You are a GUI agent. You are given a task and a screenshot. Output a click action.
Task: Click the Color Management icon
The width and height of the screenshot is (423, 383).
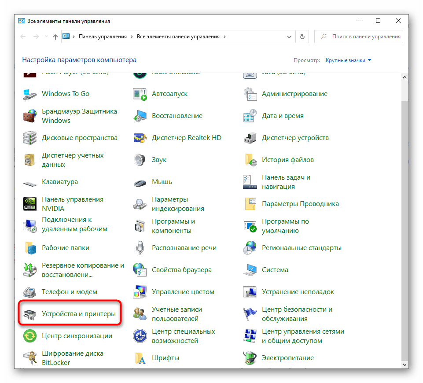140,292
